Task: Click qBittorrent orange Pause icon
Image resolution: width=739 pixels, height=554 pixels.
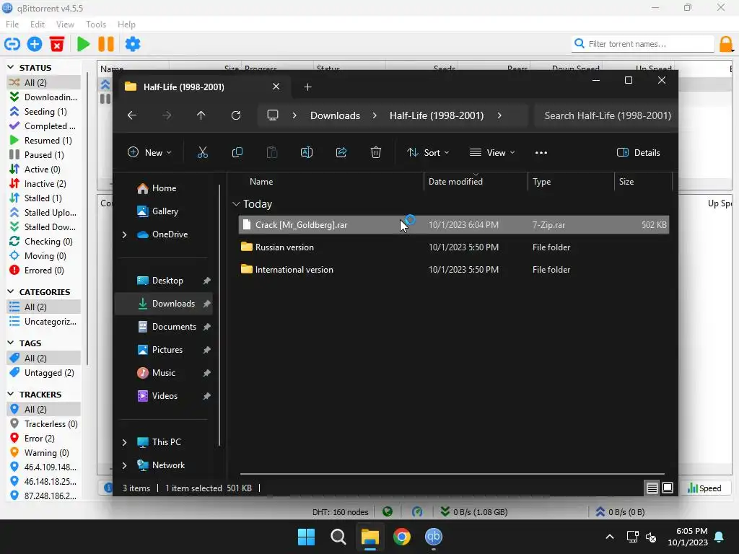Action: [106, 44]
